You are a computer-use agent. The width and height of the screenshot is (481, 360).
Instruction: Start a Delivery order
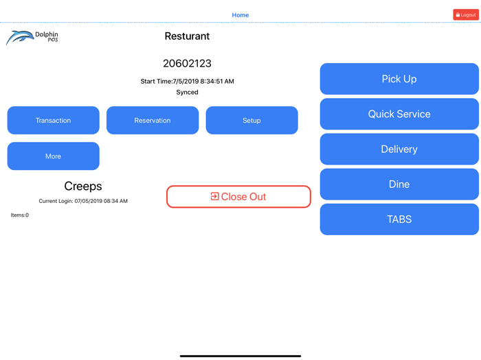click(x=399, y=149)
